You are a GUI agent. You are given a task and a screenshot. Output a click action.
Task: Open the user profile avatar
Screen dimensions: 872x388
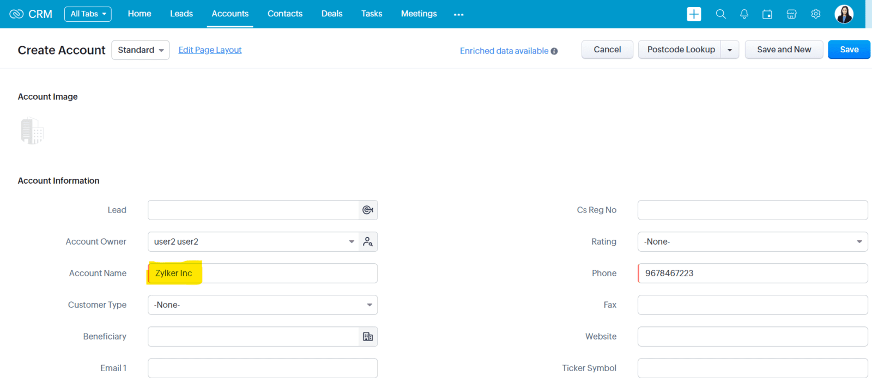coord(844,14)
